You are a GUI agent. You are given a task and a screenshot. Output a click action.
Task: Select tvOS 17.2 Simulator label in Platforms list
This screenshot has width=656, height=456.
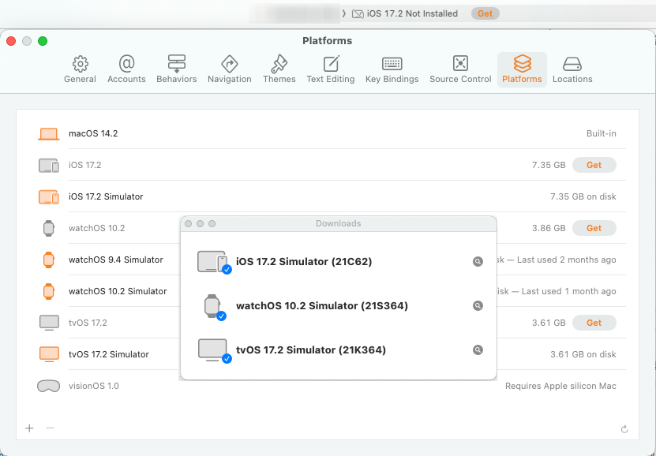point(109,354)
